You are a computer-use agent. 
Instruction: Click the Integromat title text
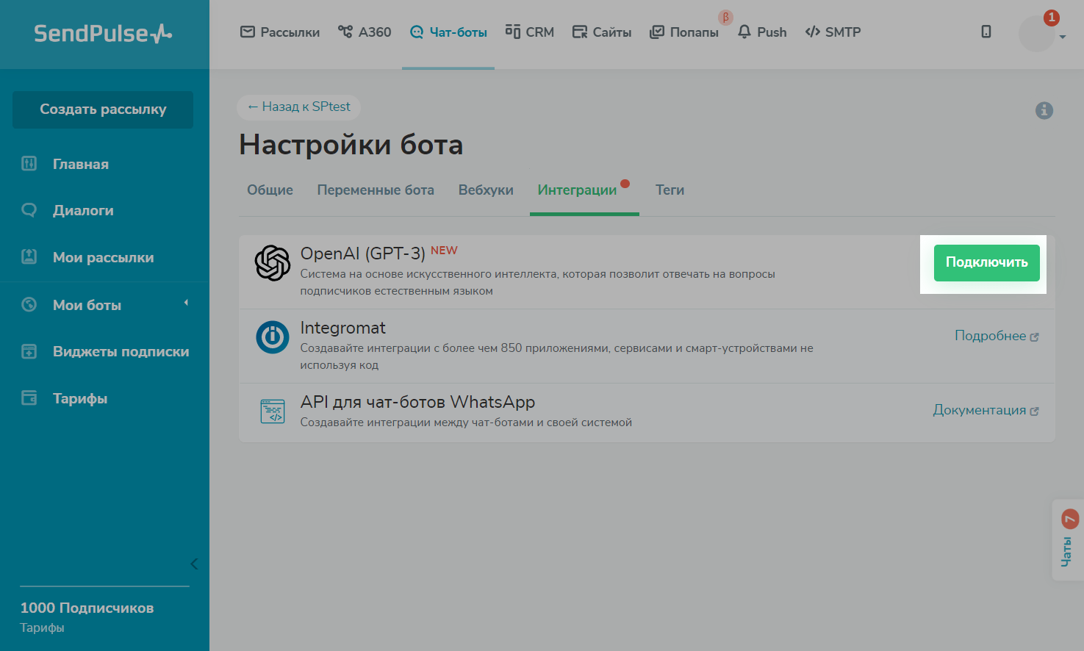343,328
